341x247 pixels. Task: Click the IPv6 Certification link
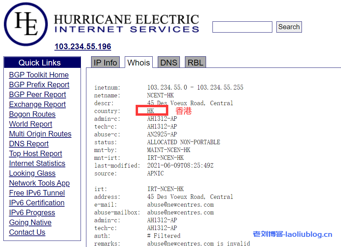[x=37, y=203]
